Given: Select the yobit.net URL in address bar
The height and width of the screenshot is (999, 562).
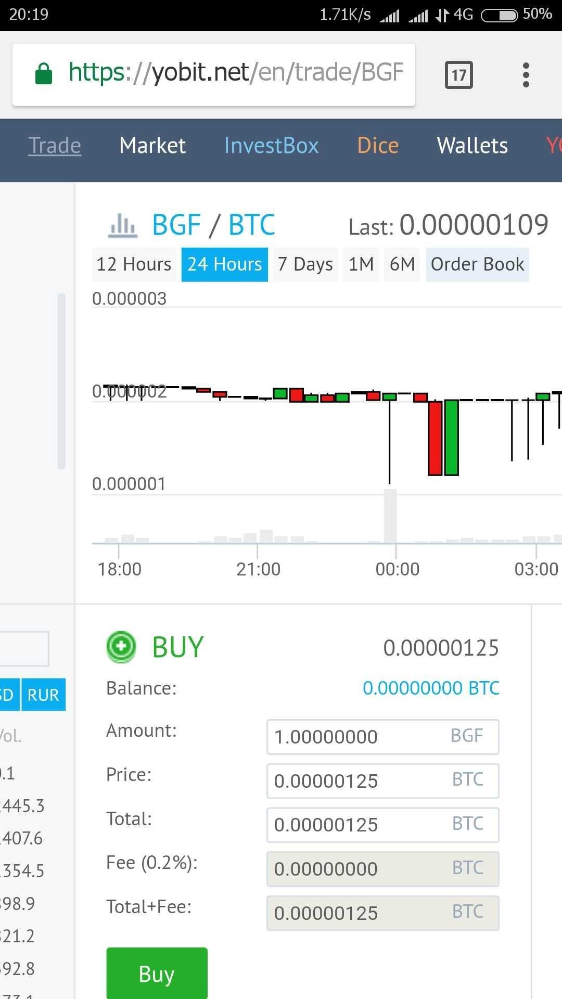Looking at the screenshot, I should [x=236, y=72].
